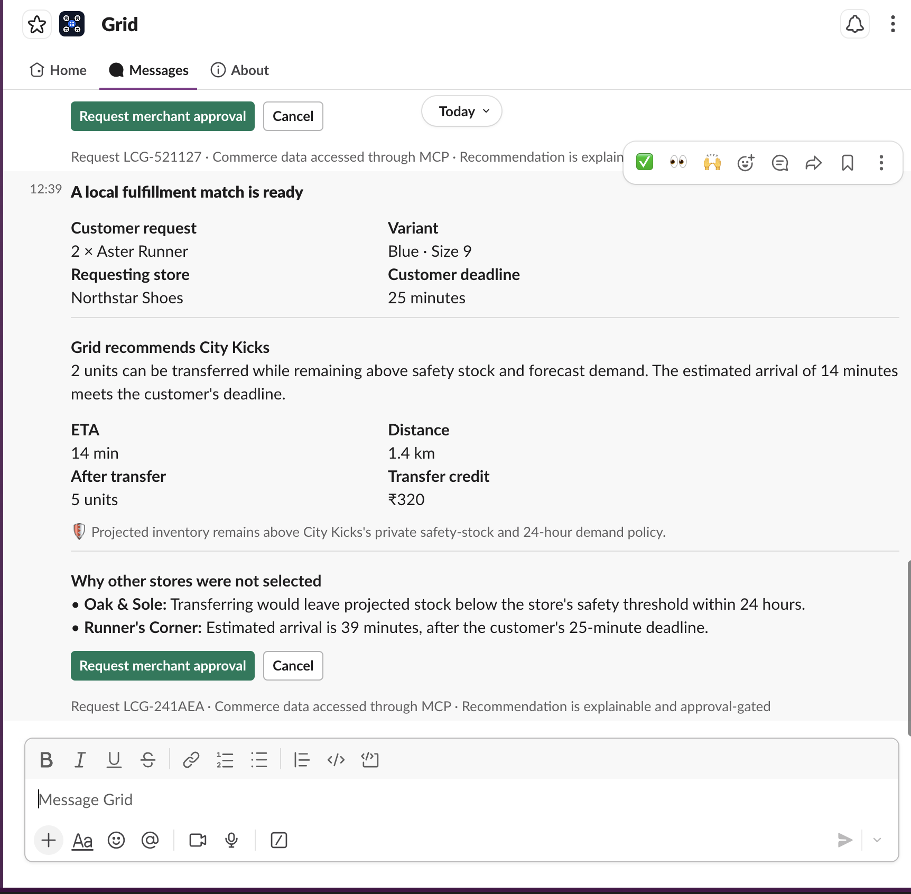The image size is (911, 894).
Task: Insert a code block
Action: [370, 760]
